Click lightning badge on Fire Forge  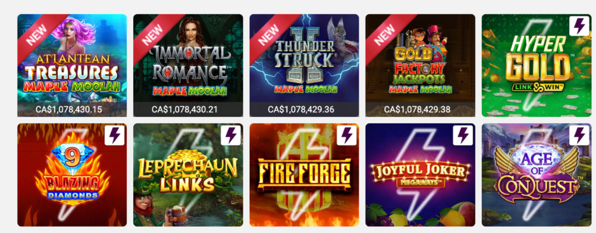347,135
